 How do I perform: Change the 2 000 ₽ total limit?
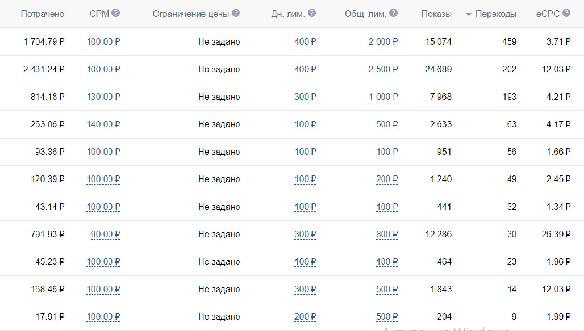click(383, 42)
